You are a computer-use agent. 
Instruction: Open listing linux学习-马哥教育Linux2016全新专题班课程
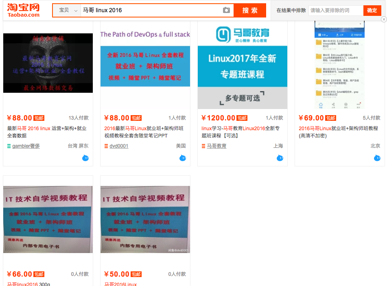(x=241, y=132)
